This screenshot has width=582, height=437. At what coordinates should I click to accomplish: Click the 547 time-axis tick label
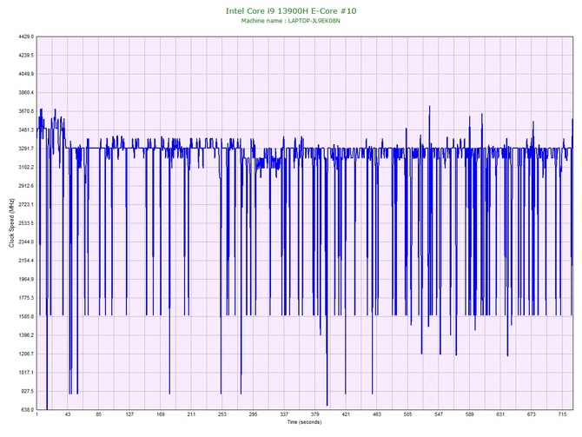click(439, 414)
